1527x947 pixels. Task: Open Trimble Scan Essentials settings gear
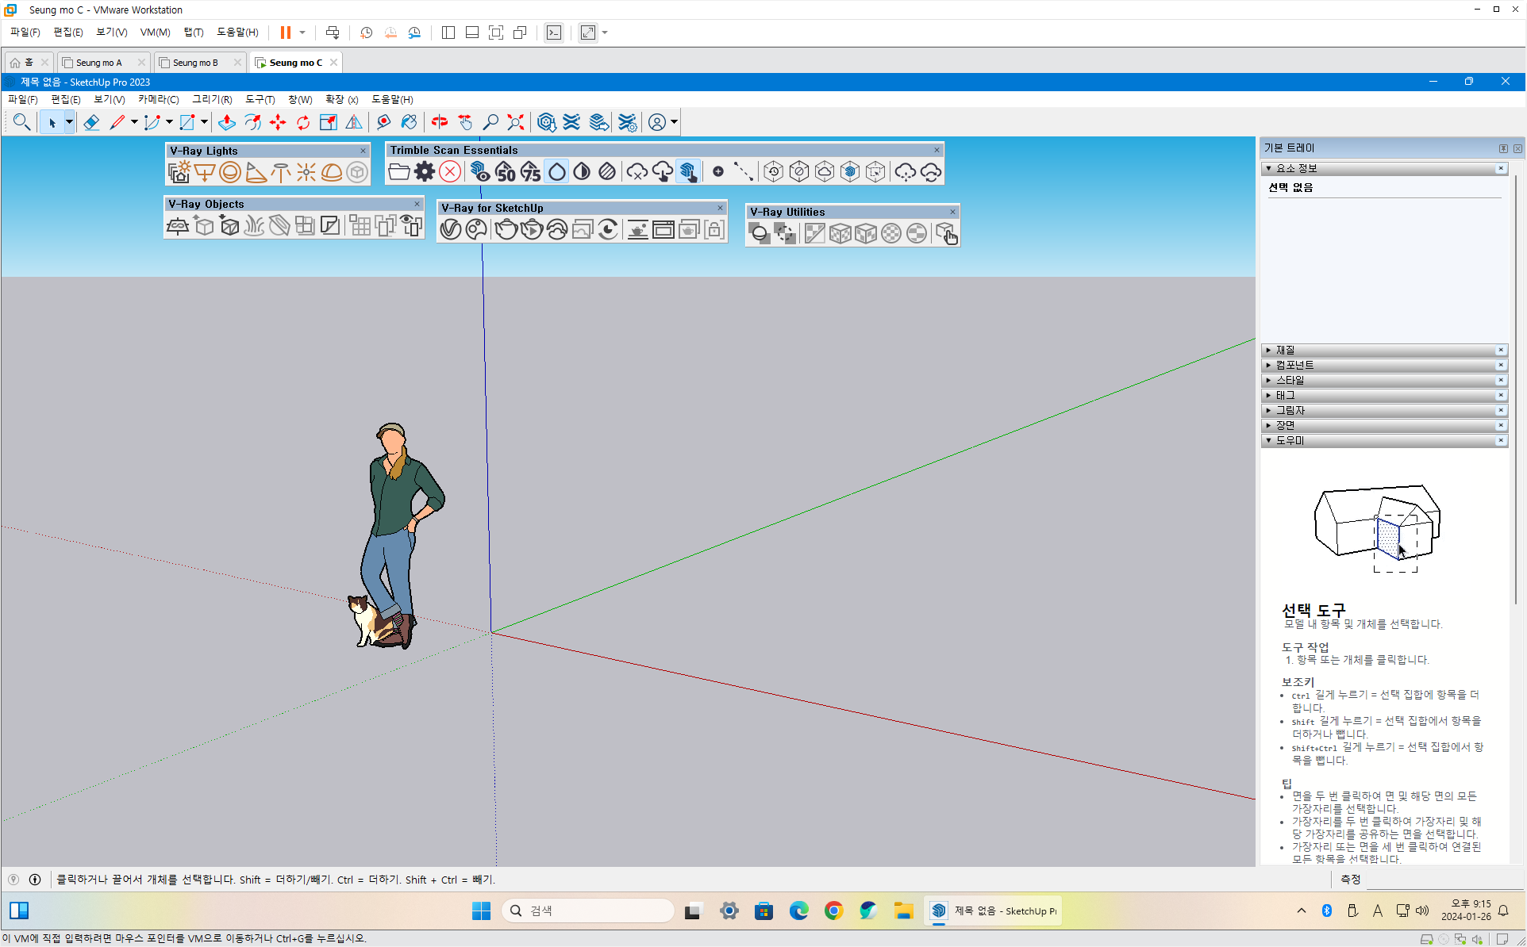tap(425, 172)
